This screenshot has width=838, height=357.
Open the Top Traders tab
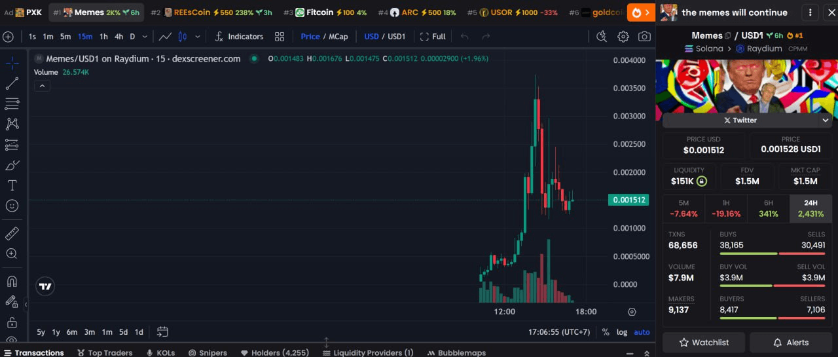105,352
